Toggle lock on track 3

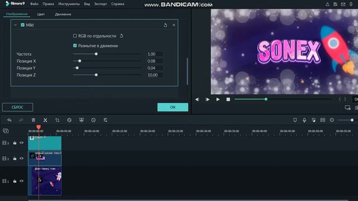[x=15, y=143]
